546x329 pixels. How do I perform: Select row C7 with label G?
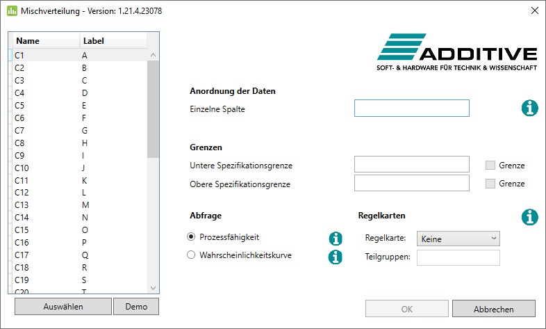(79, 130)
